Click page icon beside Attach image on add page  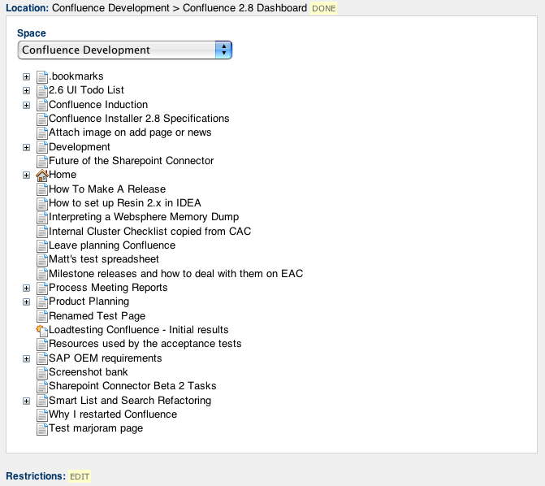coord(42,133)
